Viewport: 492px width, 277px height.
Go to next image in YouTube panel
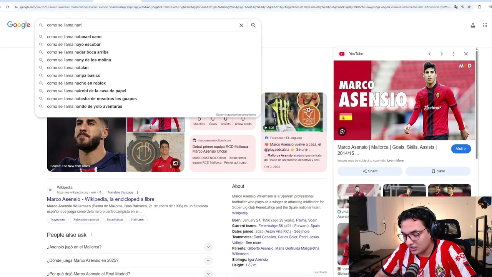pos(441,54)
